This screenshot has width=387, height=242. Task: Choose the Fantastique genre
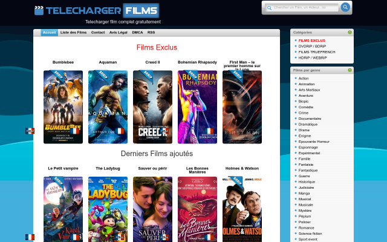308,171
